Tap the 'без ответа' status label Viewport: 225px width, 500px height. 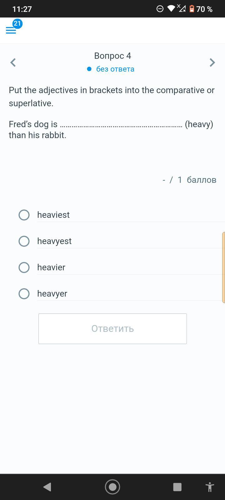pyautogui.click(x=115, y=69)
